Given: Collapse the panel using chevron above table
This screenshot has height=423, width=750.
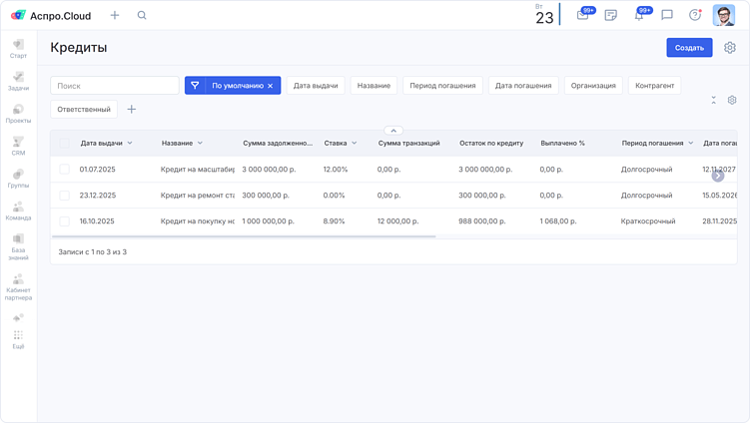Looking at the screenshot, I should pos(393,131).
